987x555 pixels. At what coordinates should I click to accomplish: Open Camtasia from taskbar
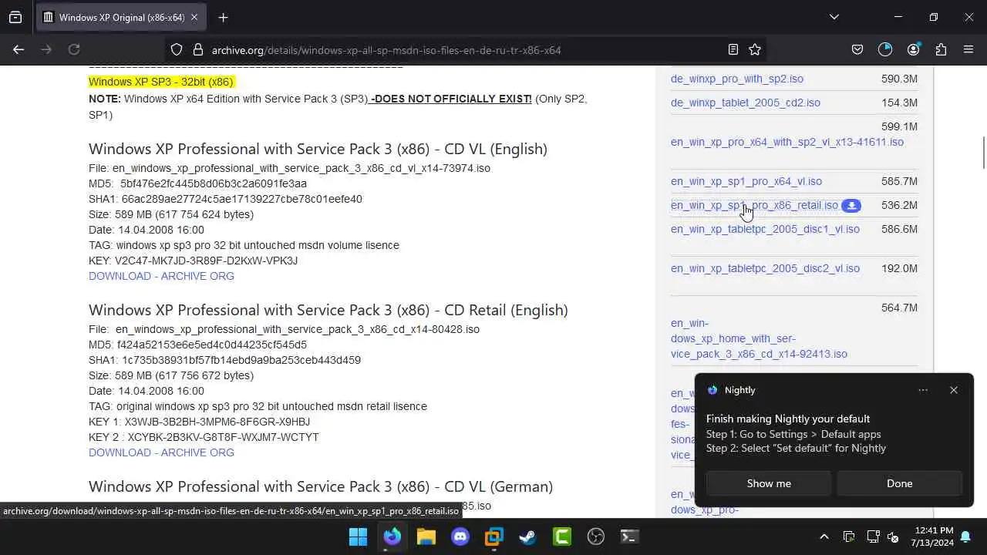tap(561, 536)
